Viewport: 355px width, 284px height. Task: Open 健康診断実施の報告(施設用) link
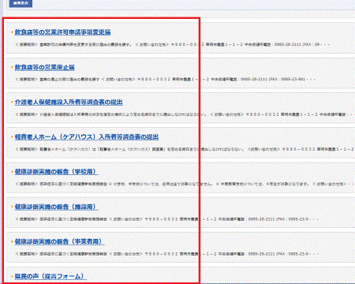point(57,207)
